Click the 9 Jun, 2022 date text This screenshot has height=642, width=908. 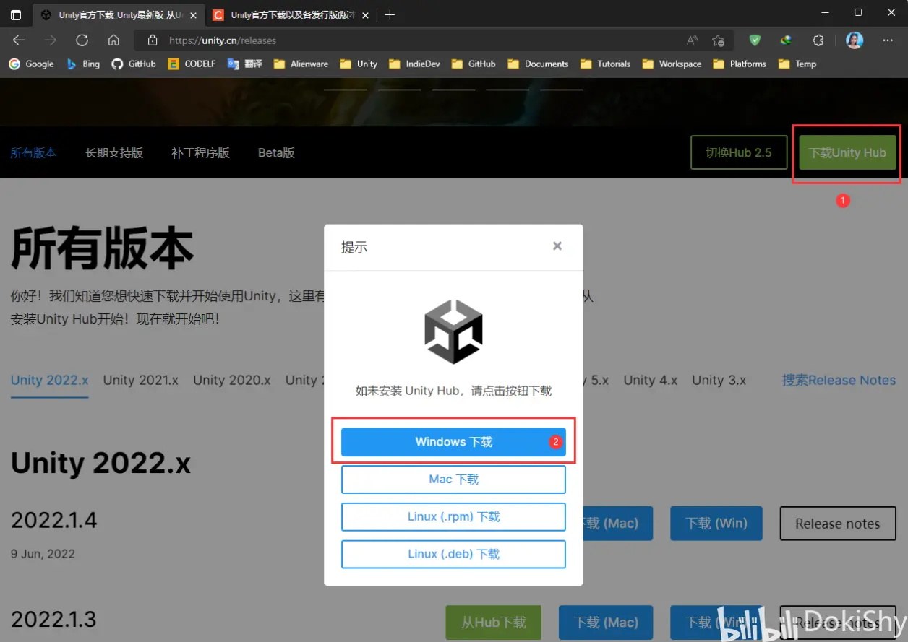coord(43,554)
